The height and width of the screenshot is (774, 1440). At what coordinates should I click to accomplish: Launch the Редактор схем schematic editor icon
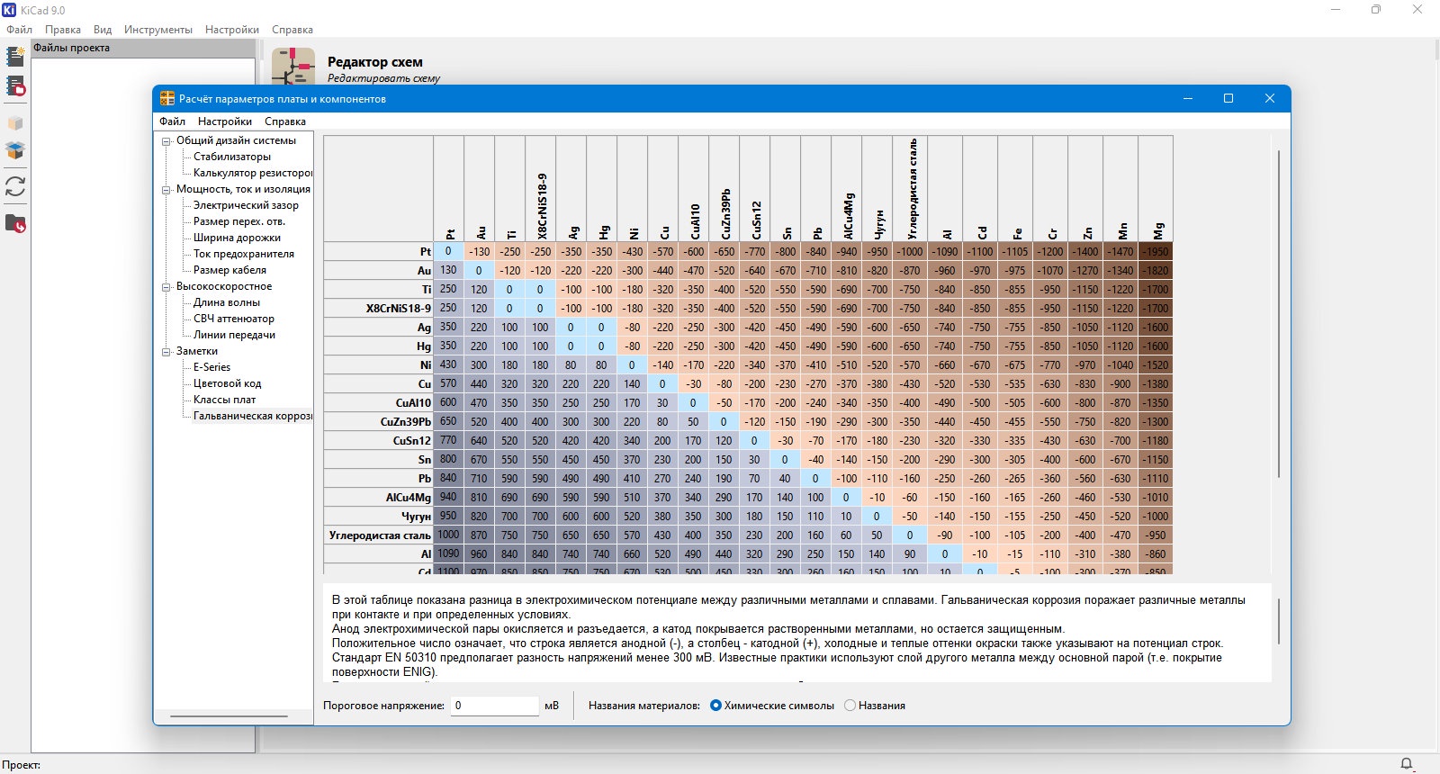click(293, 67)
